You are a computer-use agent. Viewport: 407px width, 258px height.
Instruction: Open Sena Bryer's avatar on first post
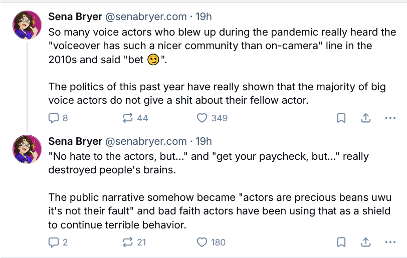coord(27,26)
